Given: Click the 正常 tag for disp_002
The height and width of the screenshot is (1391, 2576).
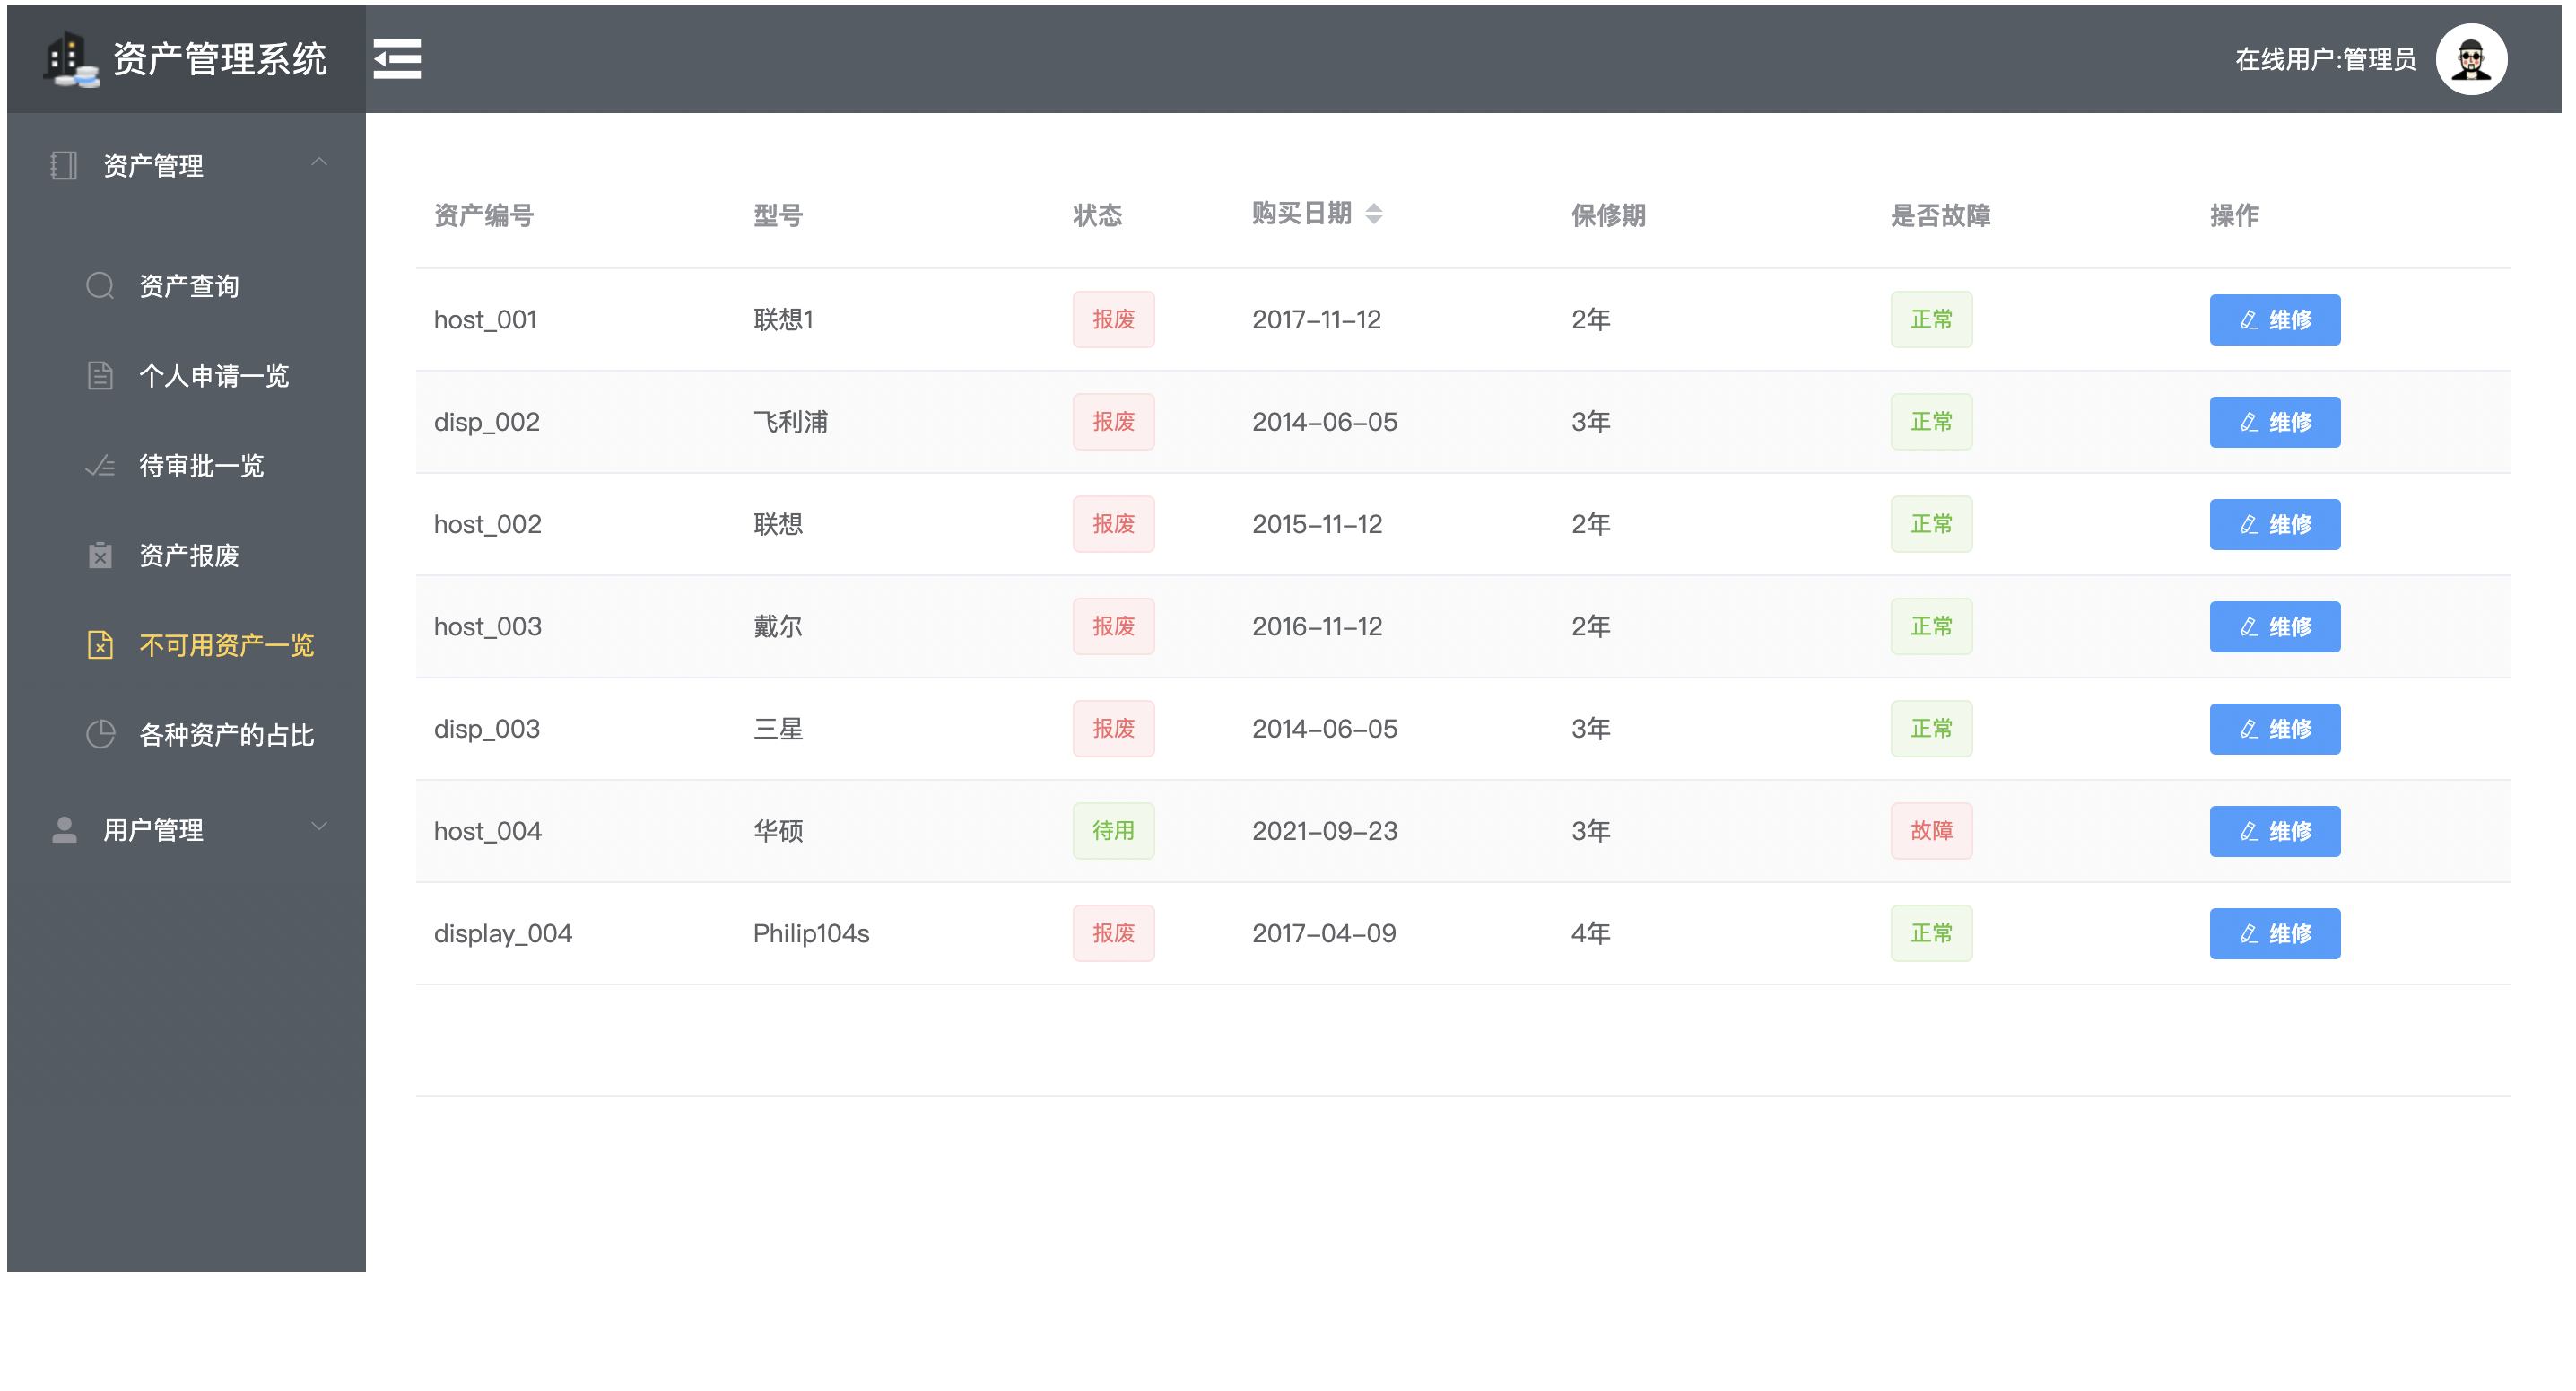Looking at the screenshot, I should pyautogui.click(x=1932, y=421).
